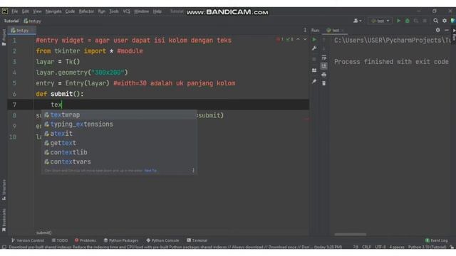Open the Help menu
Image resolution: width=456 pixels, height=256 pixels.
pyautogui.click(x=157, y=11)
